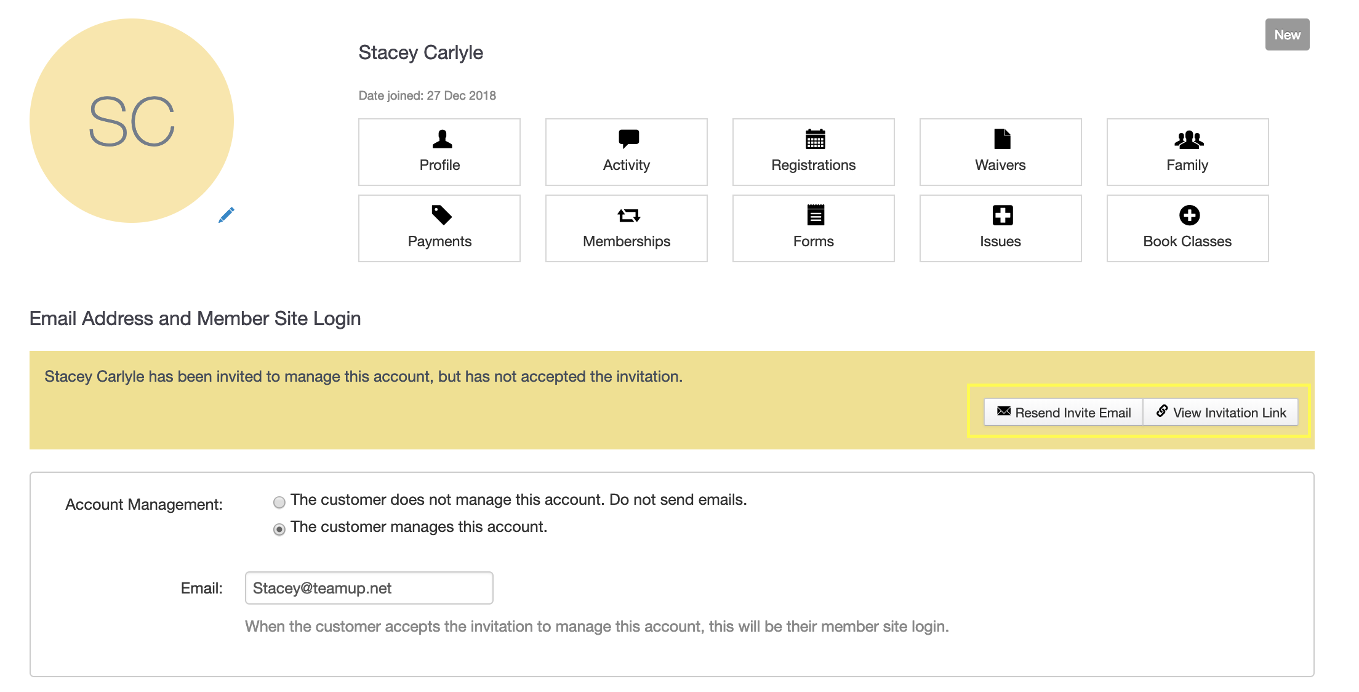
Task: Open the Memberships recurring-arrows tile
Action: point(626,228)
